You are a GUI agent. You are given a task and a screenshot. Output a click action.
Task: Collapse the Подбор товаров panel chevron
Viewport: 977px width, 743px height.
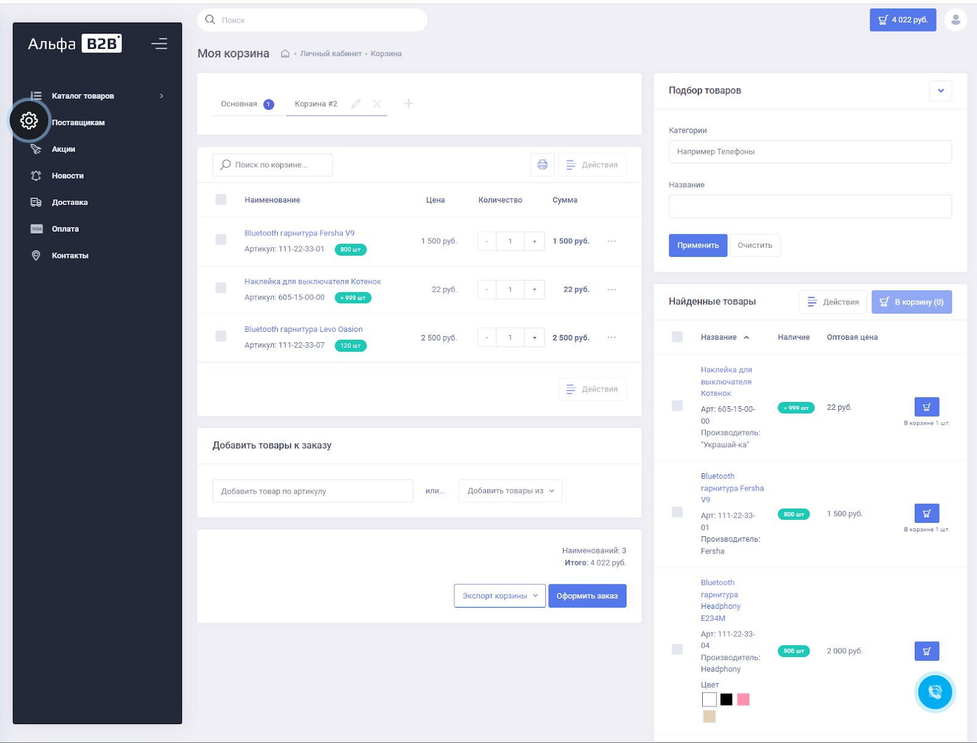coord(940,91)
